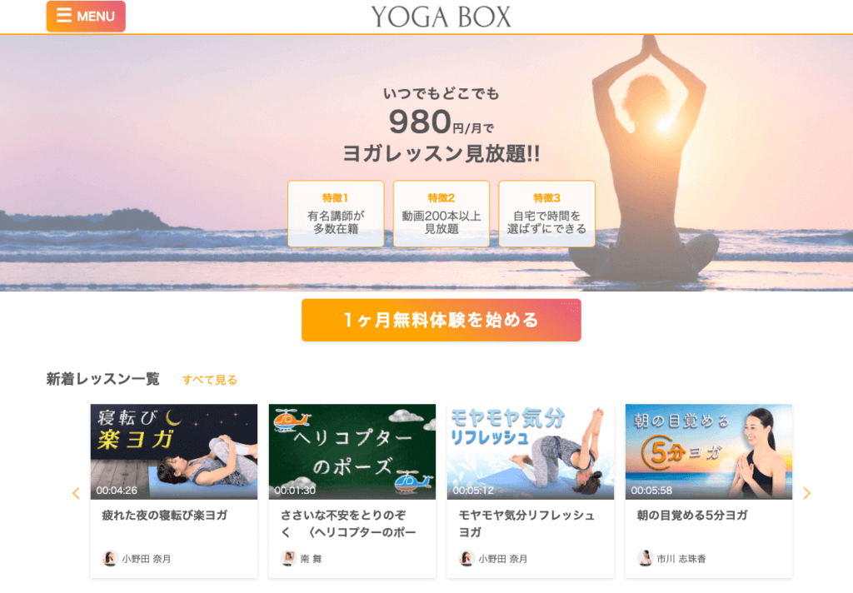This screenshot has width=853, height=593.
Task: Open the 寝転び楽ヨガ video thumbnail
Action: tap(174, 451)
